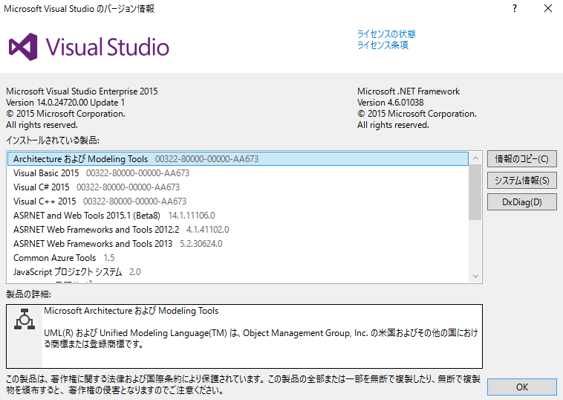
Task: Select JavaScript プロジェクト システム row
Action: click(x=238, y=272)
